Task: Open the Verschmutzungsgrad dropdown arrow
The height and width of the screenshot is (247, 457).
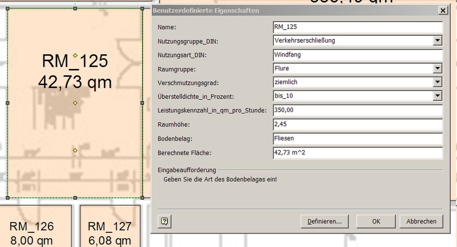Action: [x=437, y=82]
